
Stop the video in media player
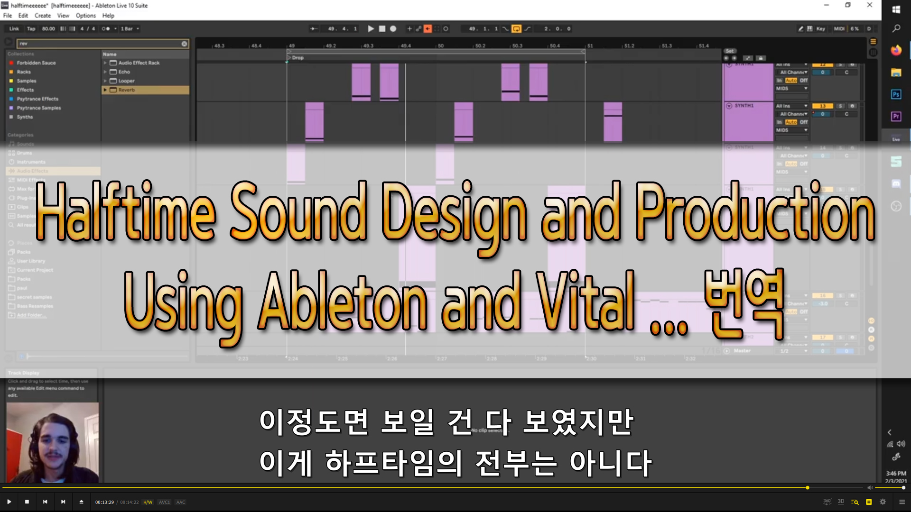[27, 502]
